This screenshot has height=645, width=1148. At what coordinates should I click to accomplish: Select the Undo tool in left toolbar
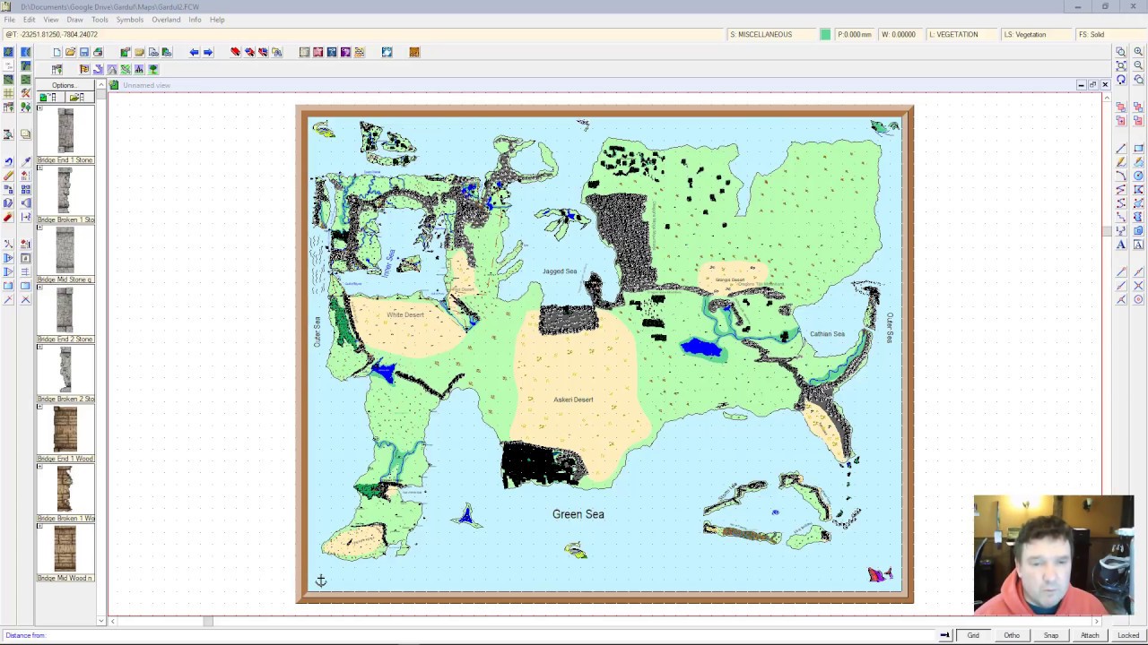(8, 161)
